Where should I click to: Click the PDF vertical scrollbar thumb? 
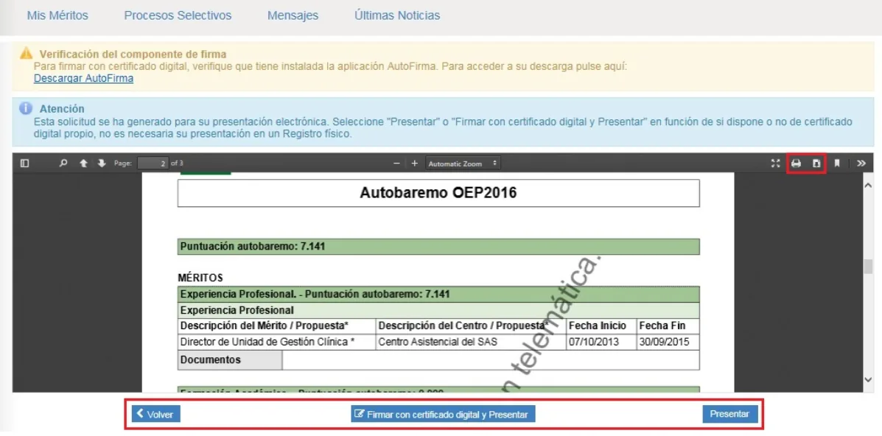[x=867, y=267]
